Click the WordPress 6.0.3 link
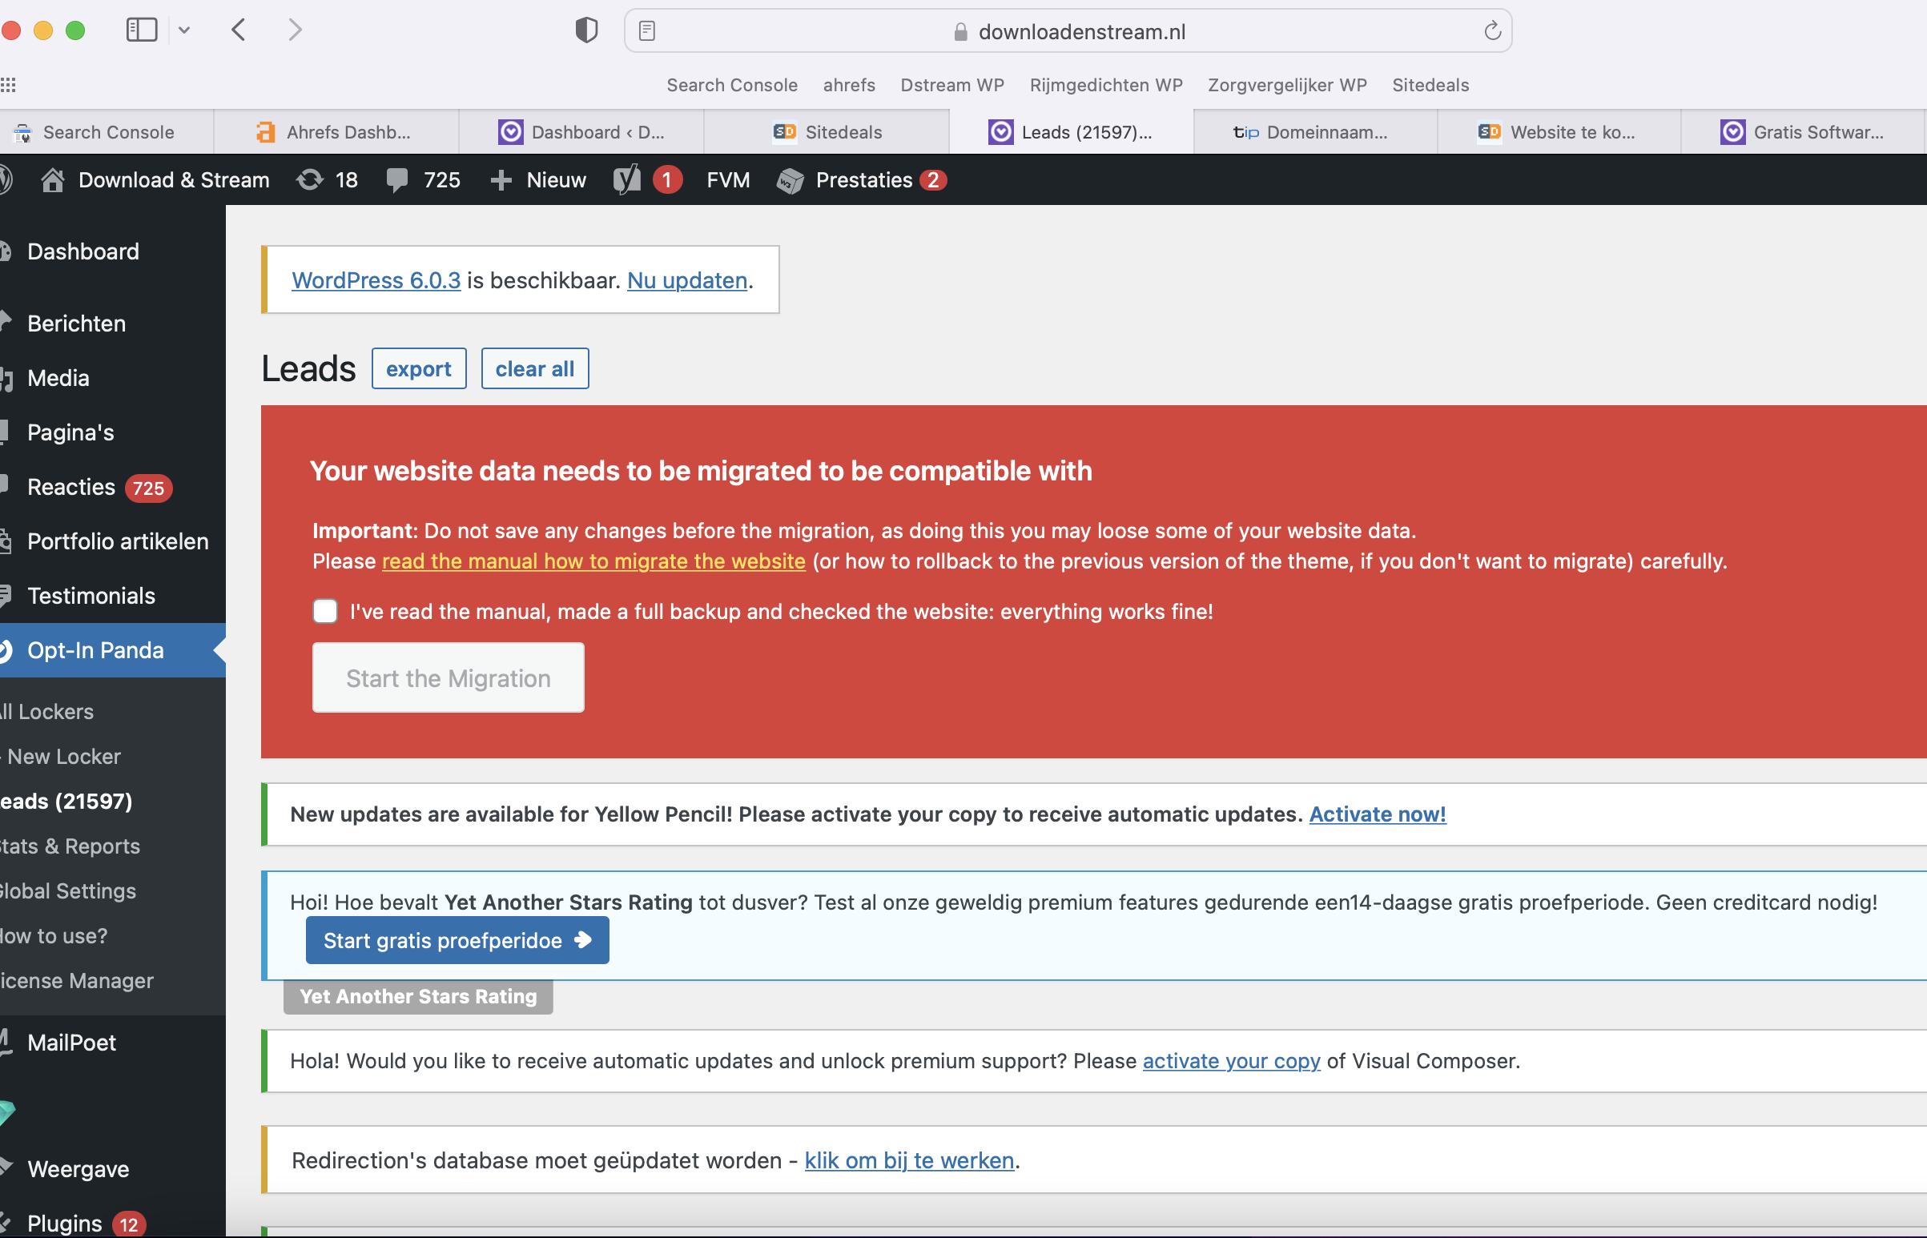 coord(376,280)
